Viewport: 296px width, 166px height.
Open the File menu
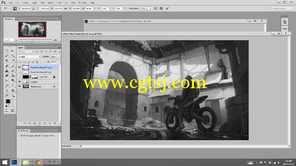(10, 3)
